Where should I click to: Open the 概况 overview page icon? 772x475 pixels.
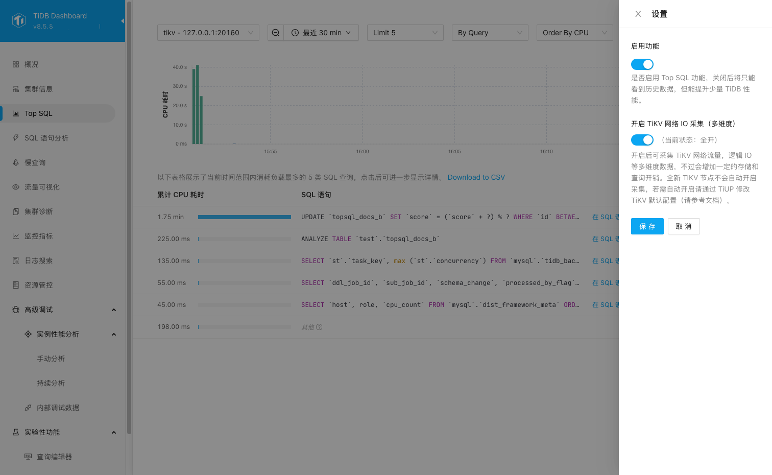click(x=16, y=64)
